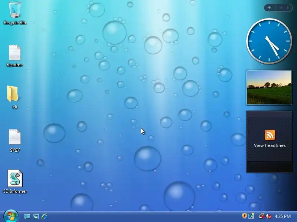Open the disconnected network tray icon
The width and height of the screenshot is (297, 222).
pyautogui.click(x=262, y=216)
